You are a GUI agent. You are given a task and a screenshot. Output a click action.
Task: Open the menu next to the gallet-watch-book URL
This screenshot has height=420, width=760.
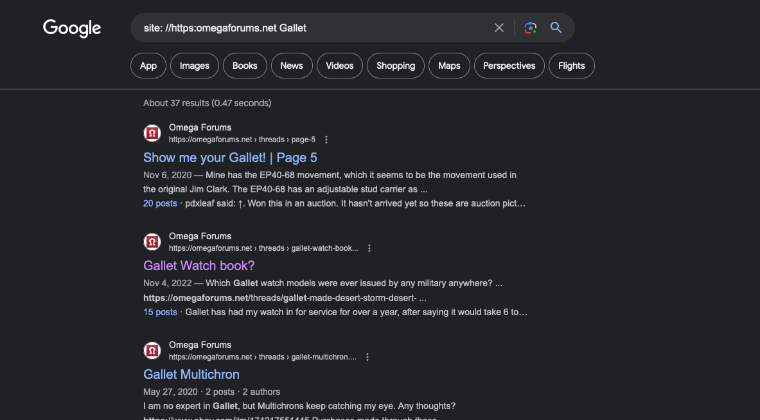[369, 248]
